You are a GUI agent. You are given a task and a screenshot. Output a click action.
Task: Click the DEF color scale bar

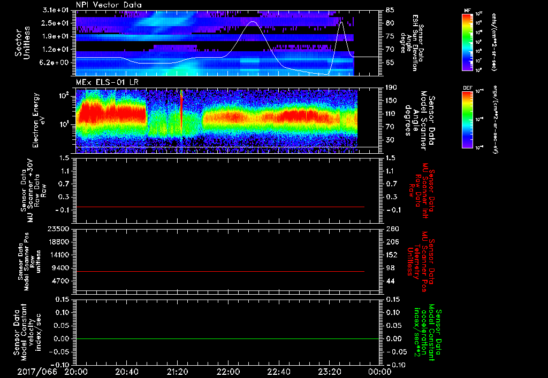click(x=468, y=120)
